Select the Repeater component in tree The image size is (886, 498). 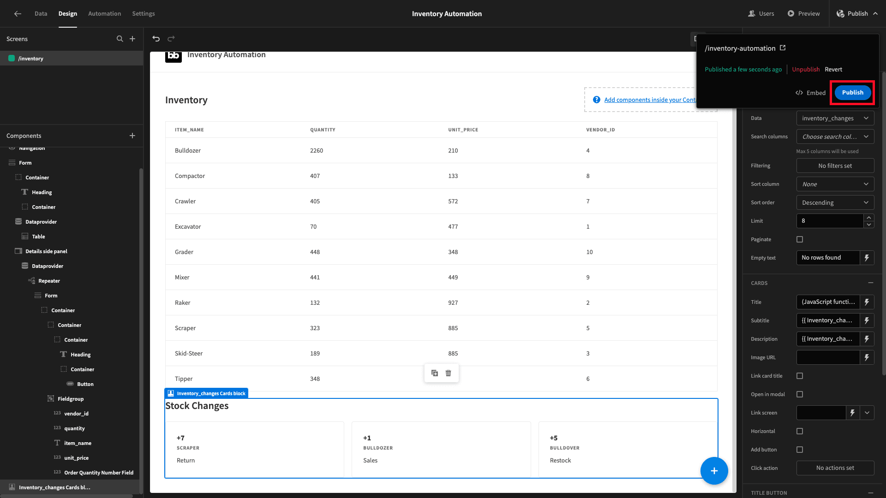(x=49, y=281)
